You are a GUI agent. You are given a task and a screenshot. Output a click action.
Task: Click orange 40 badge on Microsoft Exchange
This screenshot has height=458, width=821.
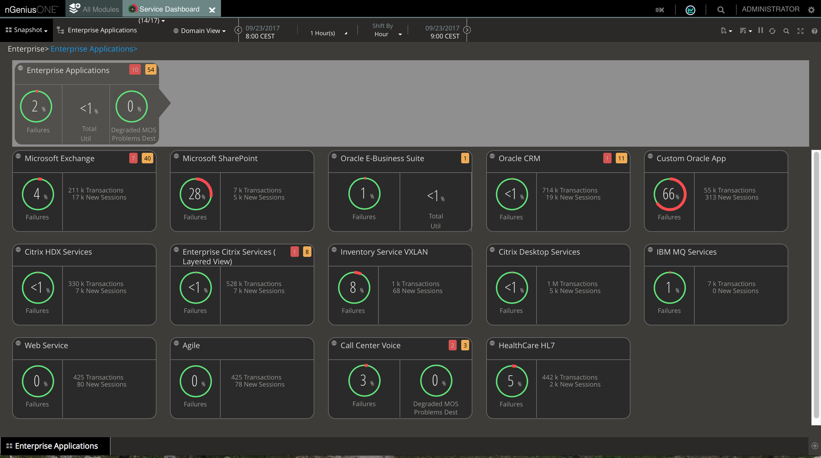148,158
